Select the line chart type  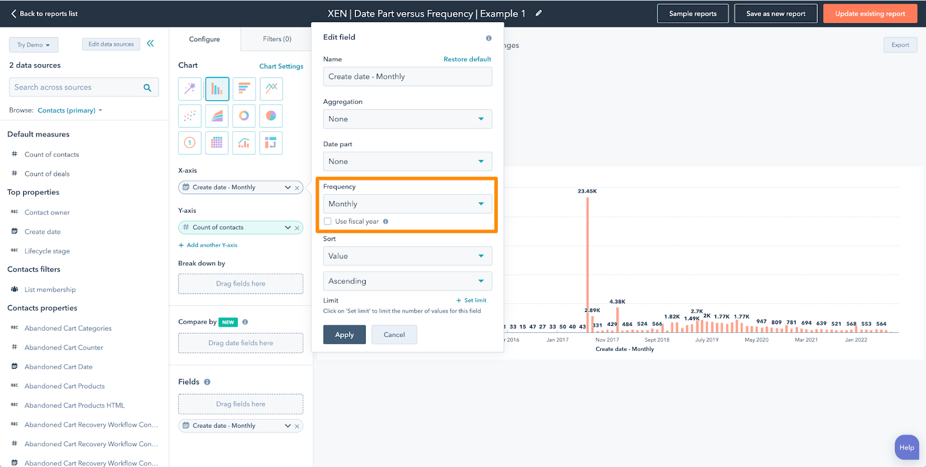pyautogui.click(x=271, y=88)
